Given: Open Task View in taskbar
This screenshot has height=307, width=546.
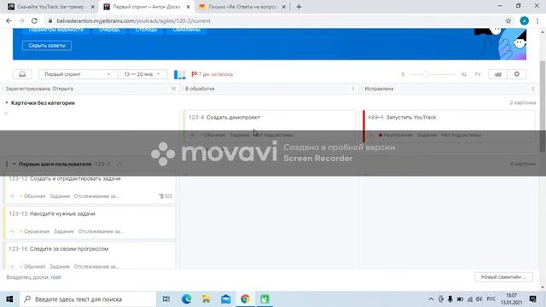Looking at the screenshot, I should (166, 299).
